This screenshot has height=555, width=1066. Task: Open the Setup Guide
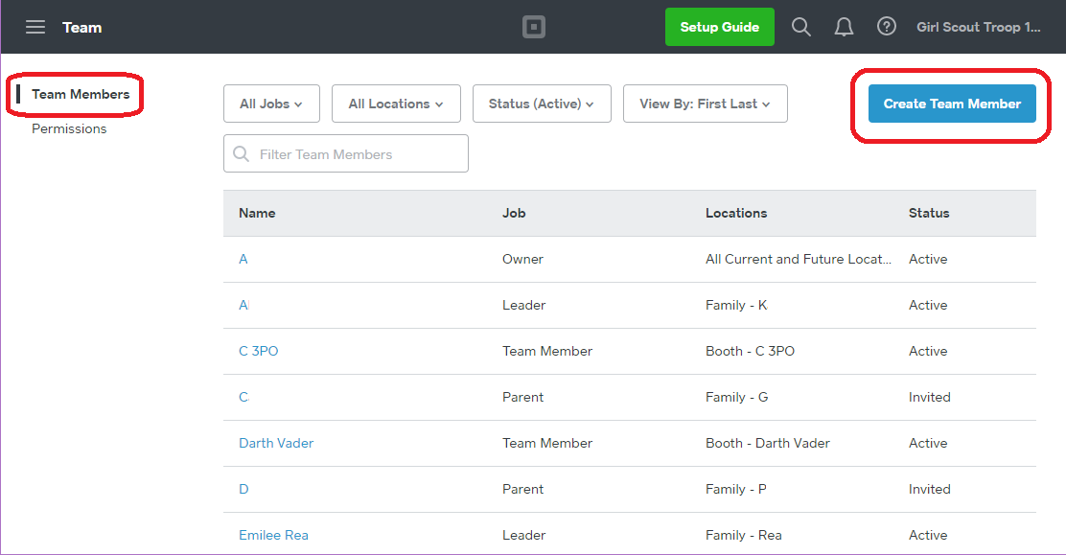[x=720, y=27]
